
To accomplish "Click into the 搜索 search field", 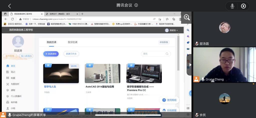I will (153, 54).
